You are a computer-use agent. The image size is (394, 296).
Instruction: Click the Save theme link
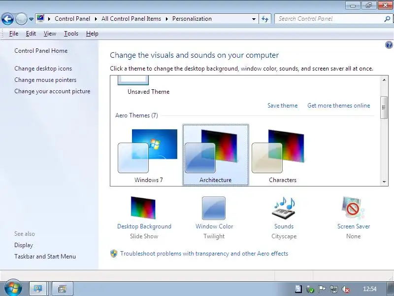pos(282,106)
